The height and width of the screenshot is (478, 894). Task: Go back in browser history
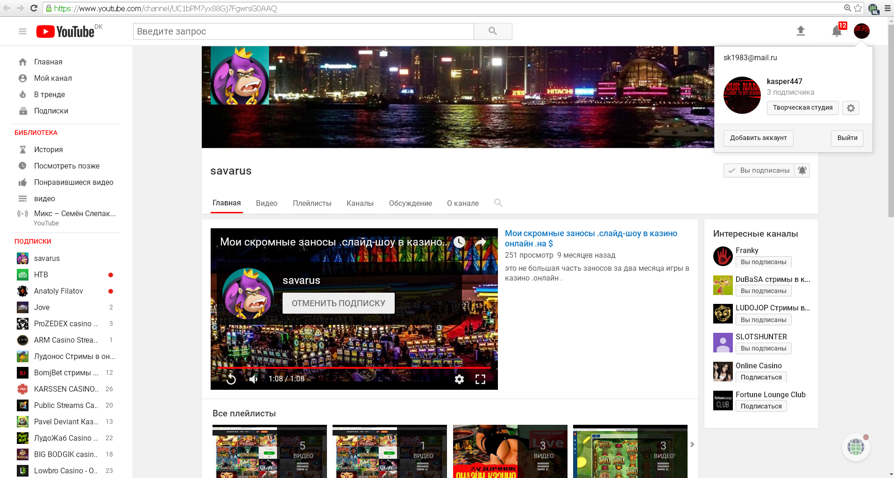(x=7, y=8)
